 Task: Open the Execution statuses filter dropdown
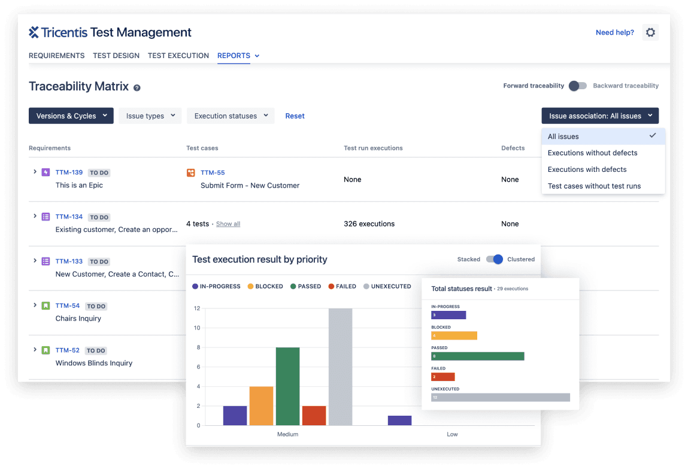pyautogui.click(x=231, y=116)
